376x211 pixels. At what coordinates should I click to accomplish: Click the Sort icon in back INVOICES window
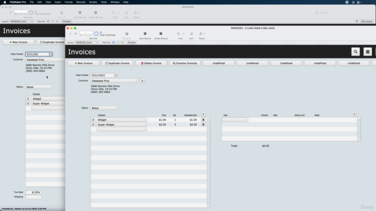(126, 13)
